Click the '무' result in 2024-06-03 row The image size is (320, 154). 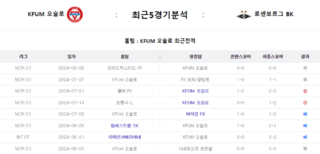(305, 149)
